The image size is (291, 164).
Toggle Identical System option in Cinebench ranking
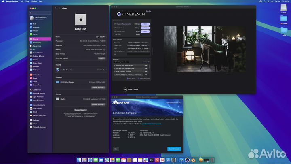point(144,79)
